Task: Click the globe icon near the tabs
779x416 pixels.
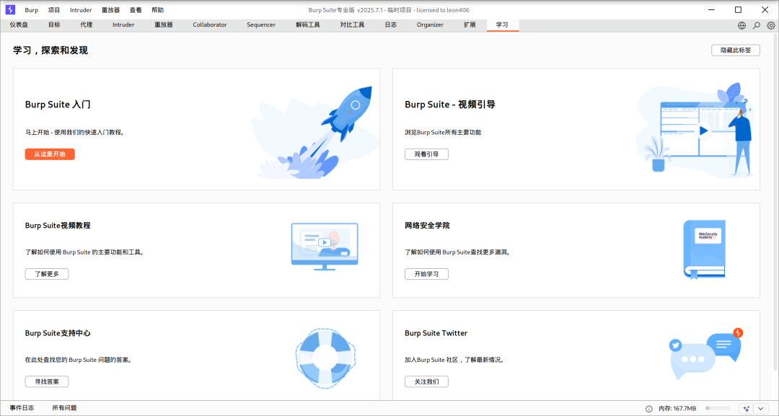Action: pos(741,25)
